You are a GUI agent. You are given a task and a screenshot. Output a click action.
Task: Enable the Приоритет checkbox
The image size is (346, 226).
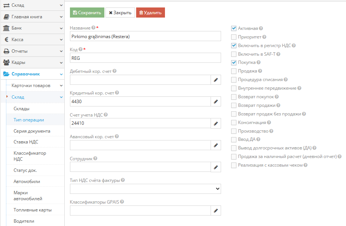click(234, 37)
